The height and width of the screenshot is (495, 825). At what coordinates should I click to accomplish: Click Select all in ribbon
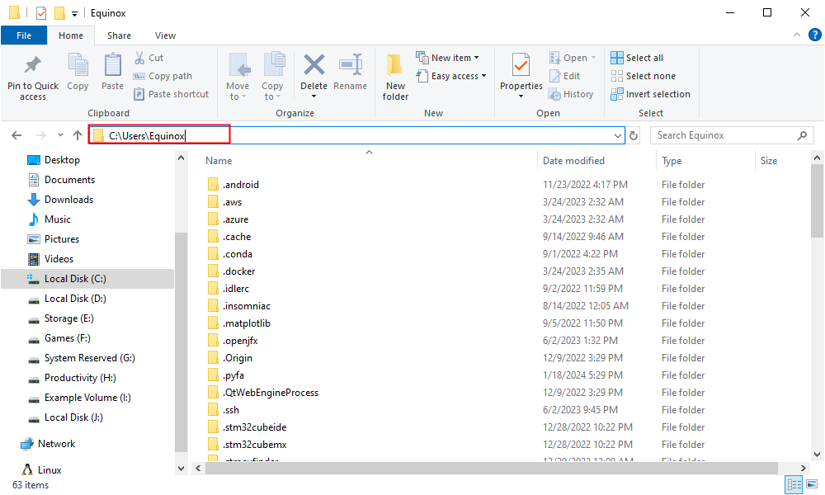637,58
